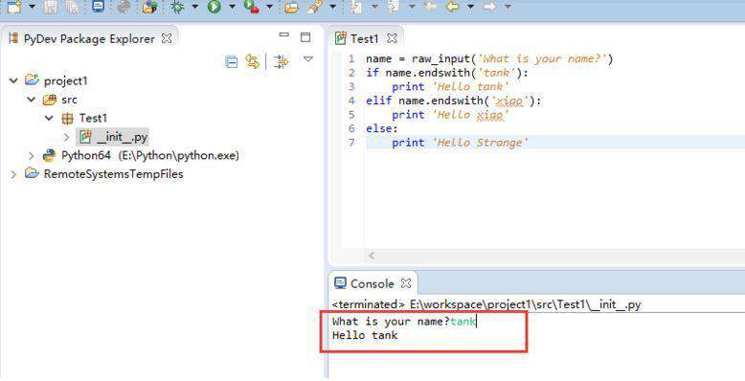Expand the Python64 interpreter node

[32, 155]
